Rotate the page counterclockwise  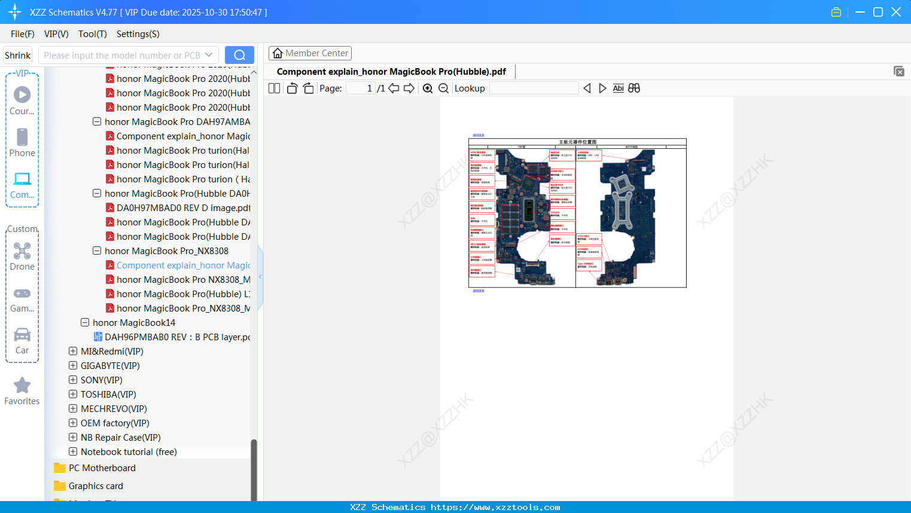(x=292, y=88)
